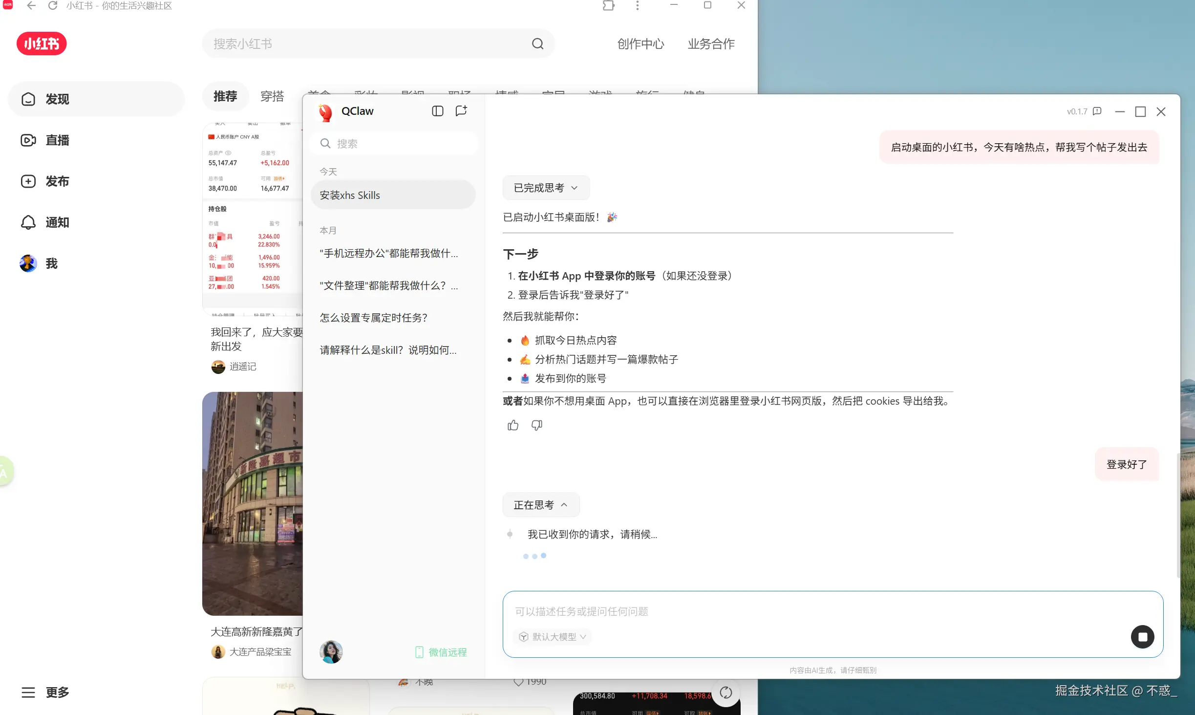Open the 默认大模型 model dropdown

(x=553, y=637)
